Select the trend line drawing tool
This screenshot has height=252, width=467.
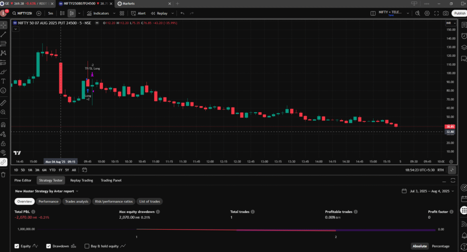point(3,35)
